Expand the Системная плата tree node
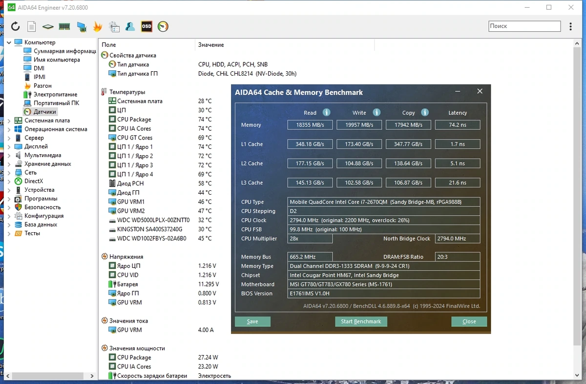 coord(9,121)
